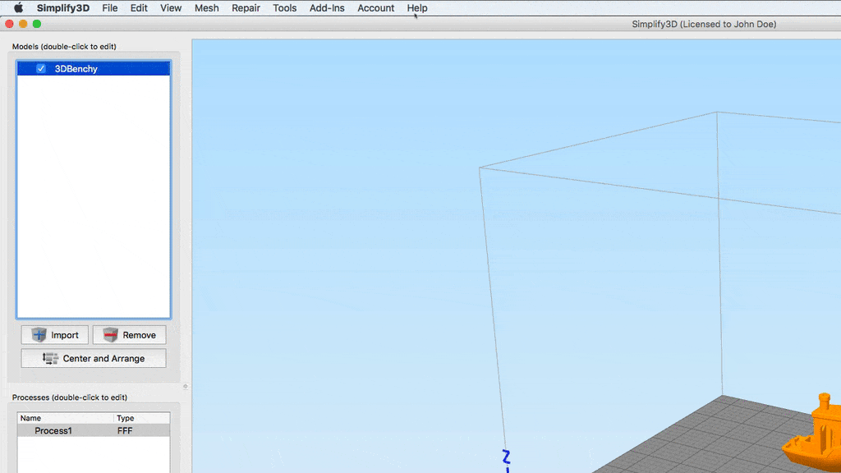Image resolution: width=841 pixels, height=473 pixels.
Task: Minimize the window with yellow button
Action: (x=23, y=24)
